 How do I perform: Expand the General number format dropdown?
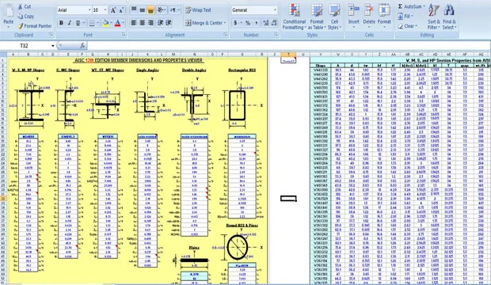(x=275, y=10)
